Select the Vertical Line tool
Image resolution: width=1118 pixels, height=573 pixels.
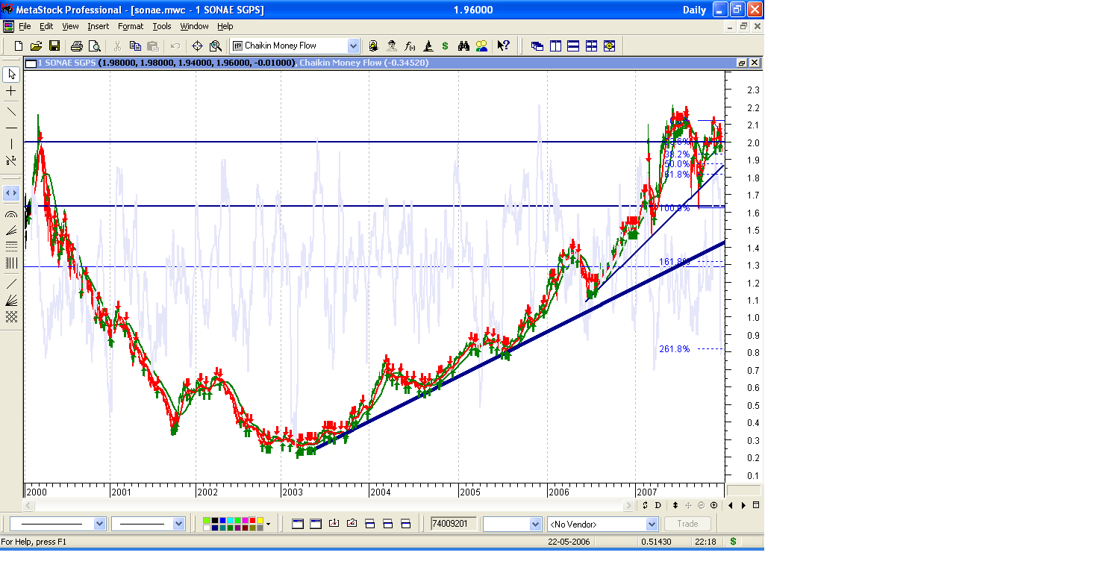point(11,143)
